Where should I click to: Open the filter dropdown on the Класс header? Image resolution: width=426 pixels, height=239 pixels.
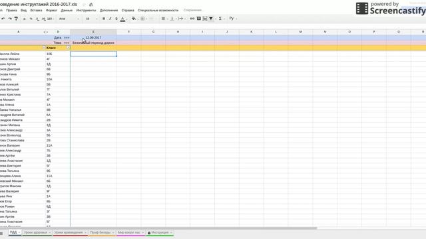68,48
